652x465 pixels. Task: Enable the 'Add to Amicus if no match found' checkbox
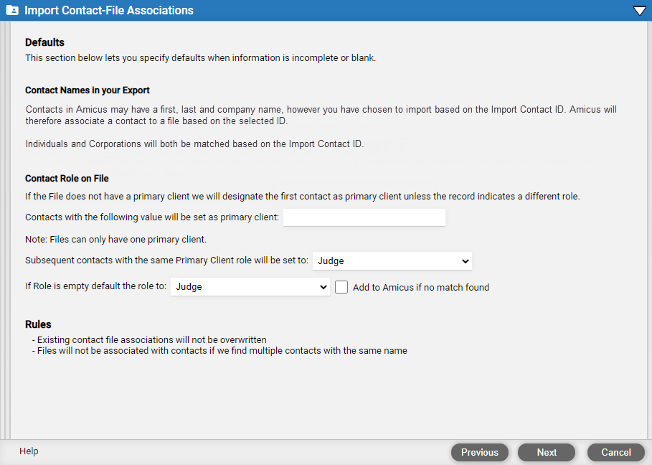point(341,288)
